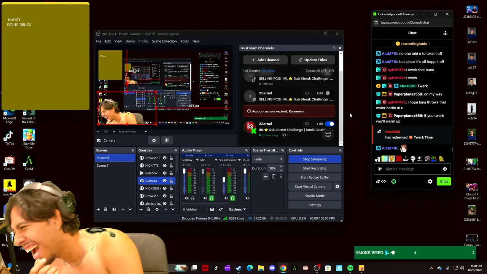The width and height of the screenshot is (487, 274).
Task: Delete the selected source with the trash icon
Action: (148, 209)
